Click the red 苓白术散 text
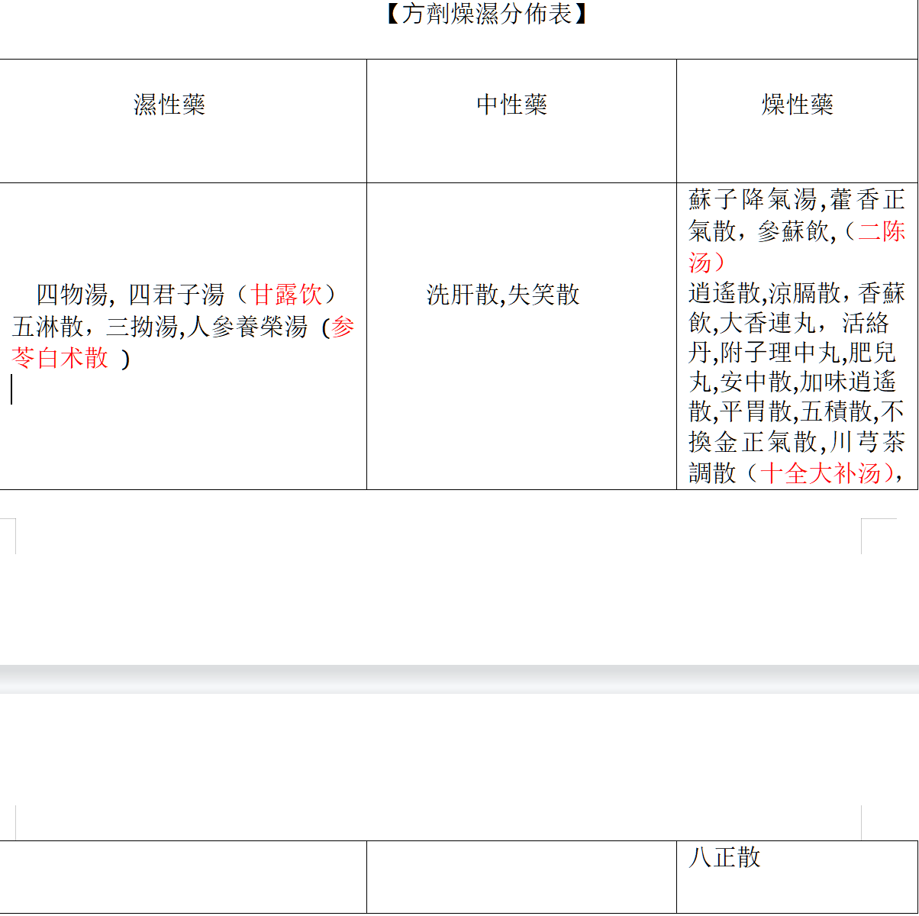 [x=61, y=358]
